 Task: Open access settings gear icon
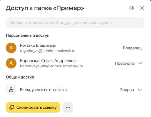132,8
